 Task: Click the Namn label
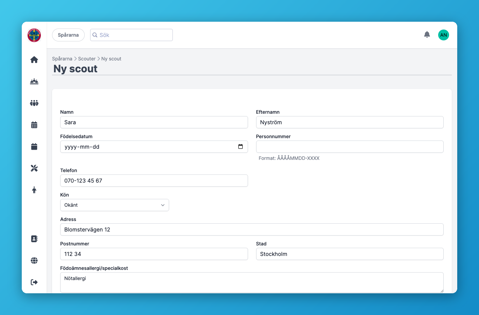[x=67, y=112]
